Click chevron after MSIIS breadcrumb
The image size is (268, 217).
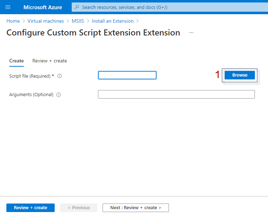[88, 21]
